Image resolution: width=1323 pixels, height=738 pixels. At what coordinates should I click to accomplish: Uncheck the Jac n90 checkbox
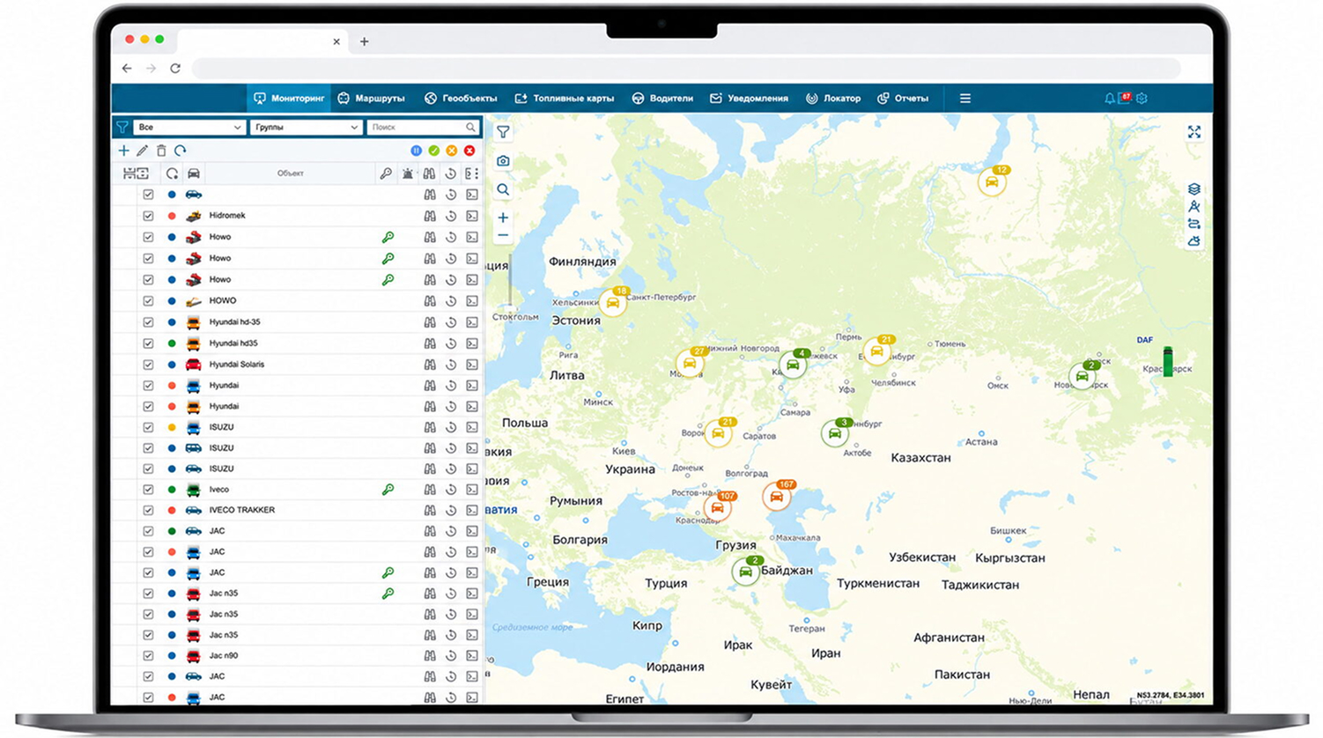(x=148, y=656)
